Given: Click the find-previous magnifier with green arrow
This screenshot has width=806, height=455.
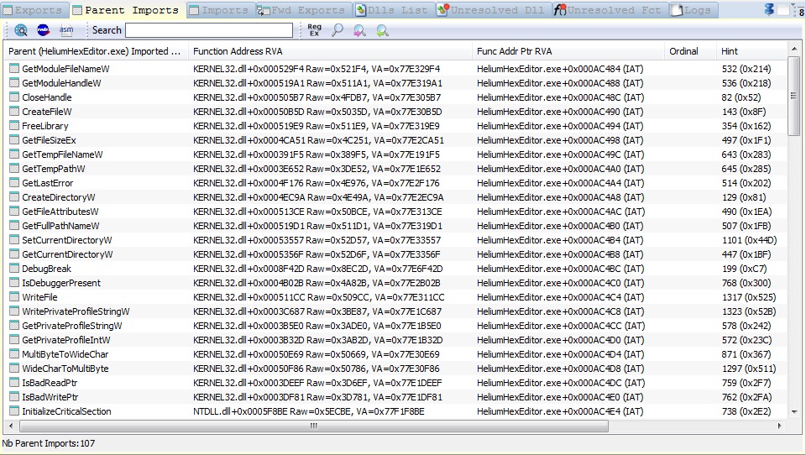Looking at the screenshot, I should pos(383,30).
